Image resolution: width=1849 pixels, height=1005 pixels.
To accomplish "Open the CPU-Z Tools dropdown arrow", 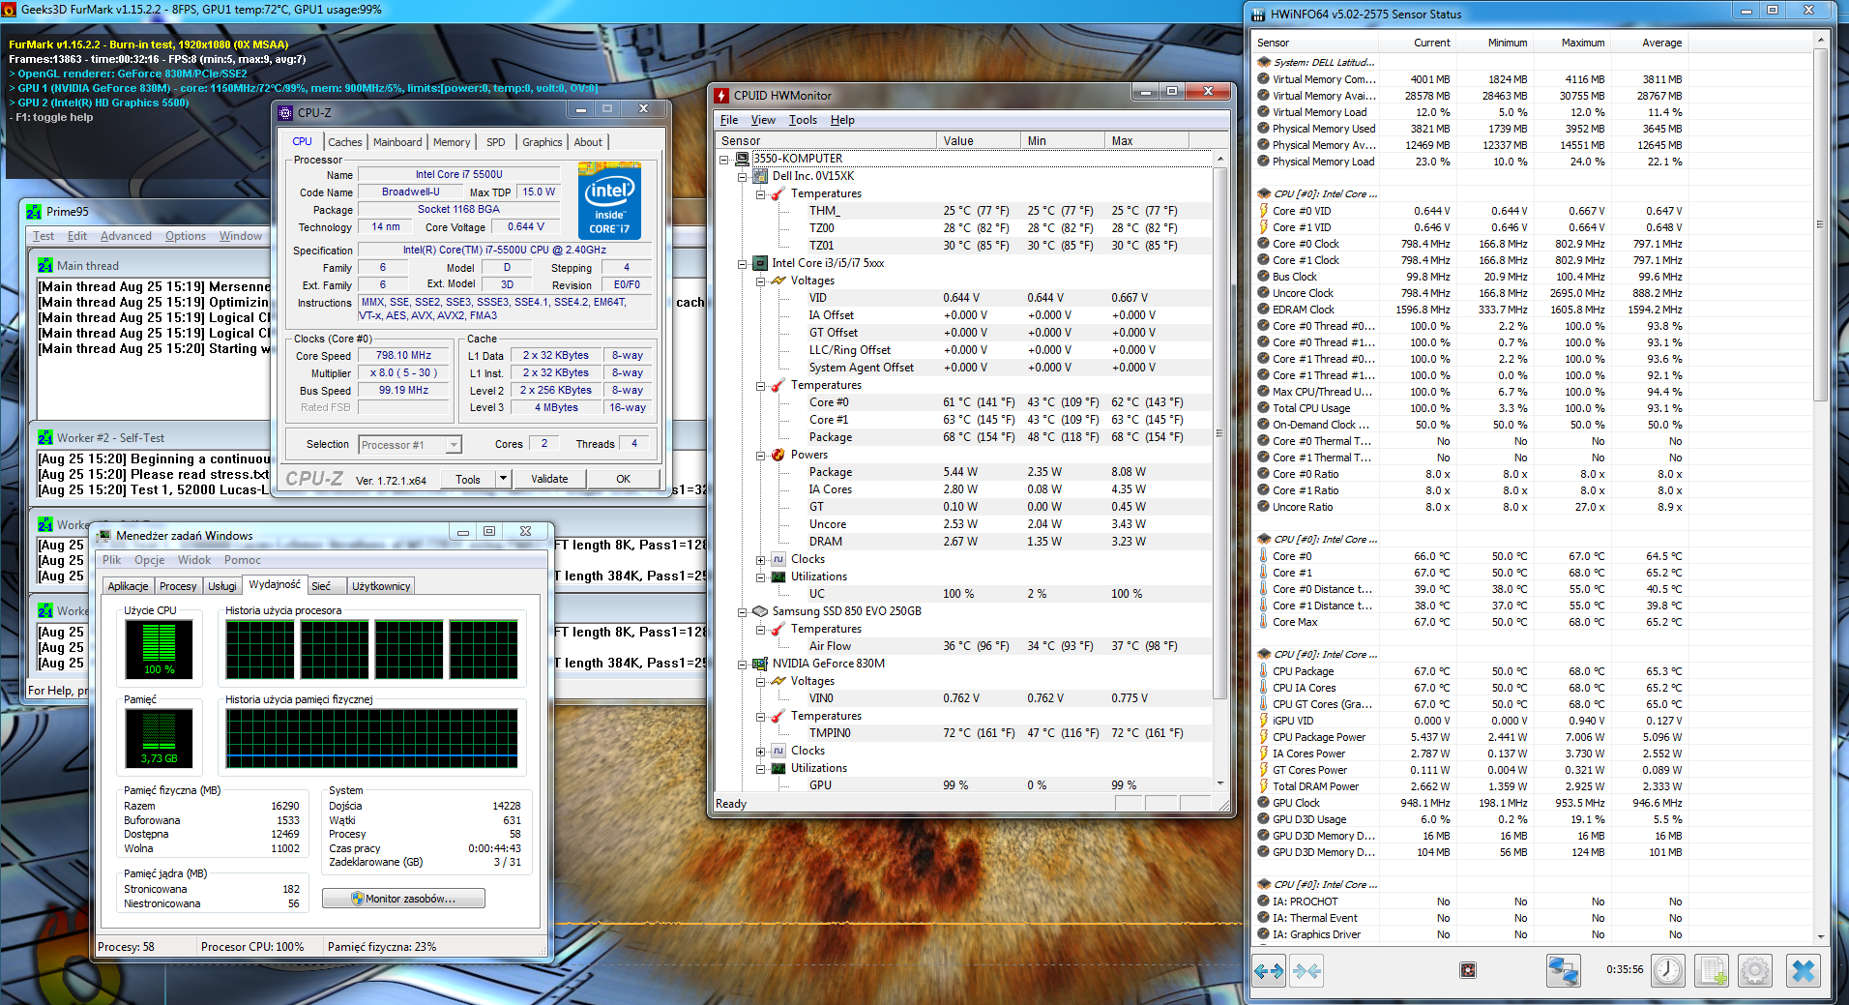I will click(503, 479).
